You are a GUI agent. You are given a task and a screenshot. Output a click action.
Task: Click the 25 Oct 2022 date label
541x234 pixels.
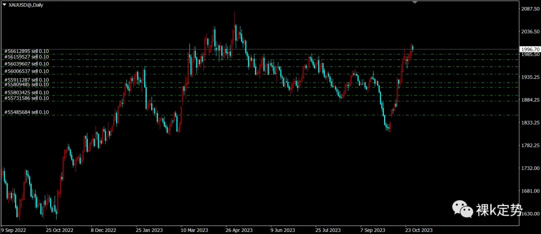[60, 230]
